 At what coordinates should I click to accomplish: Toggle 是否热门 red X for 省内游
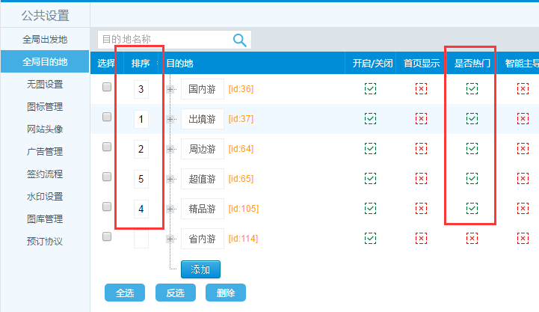click(472, 238)
